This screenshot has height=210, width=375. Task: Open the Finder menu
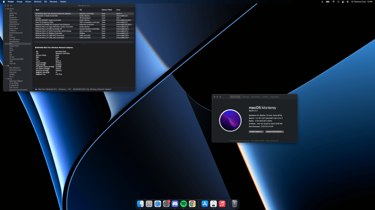pos(11,2)
